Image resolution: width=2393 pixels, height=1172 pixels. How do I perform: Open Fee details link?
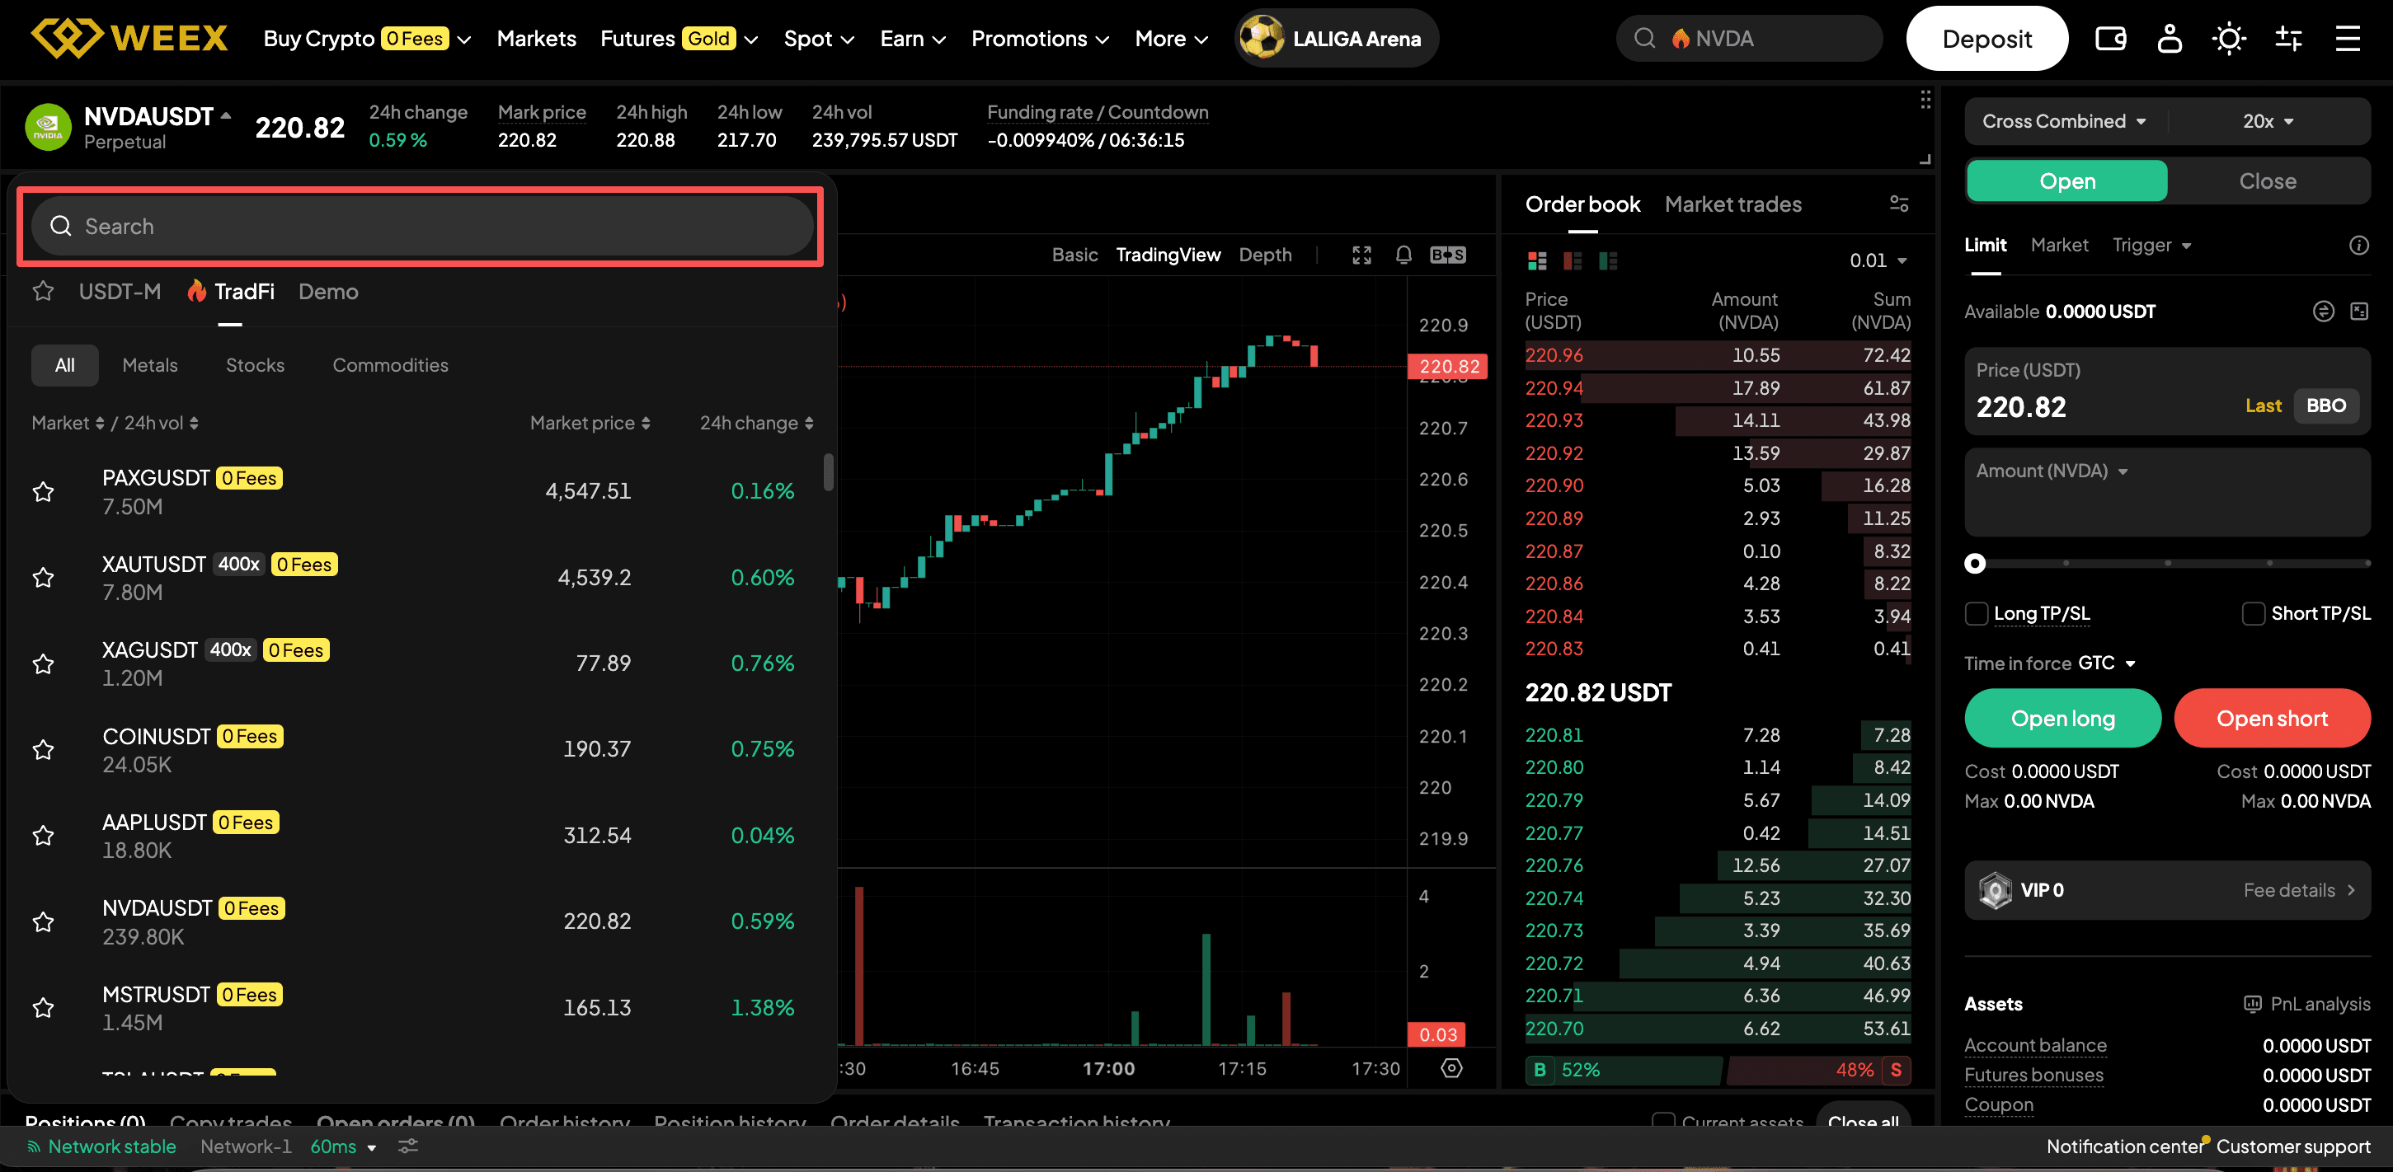[2298, 889]
